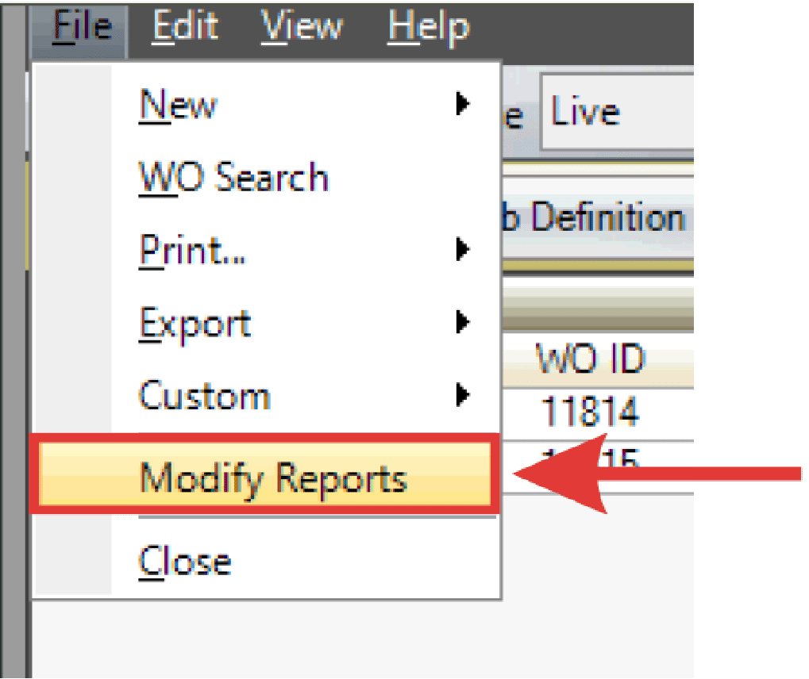This screenshot has width=809, height=679.
Task: Choose the New menu entry
Action: click(178, 104)
